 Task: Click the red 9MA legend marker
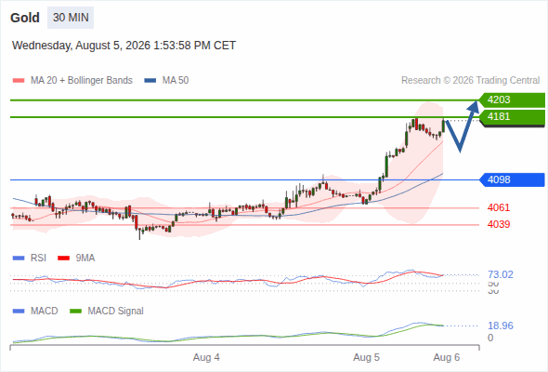pyautogui.click(x=63, y=259)
